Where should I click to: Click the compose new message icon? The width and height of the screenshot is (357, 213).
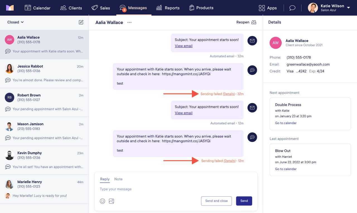coord(81,22)
